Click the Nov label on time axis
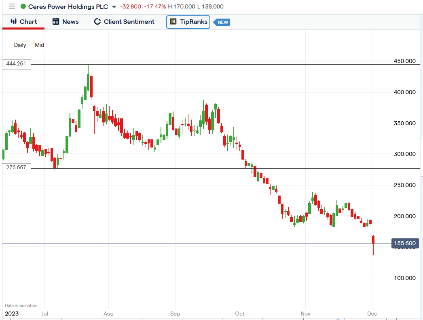The height and width of the screenshot is (320, 423). 306,314
